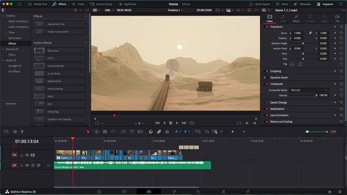Switch Inspector to the Audio tab
This screenshot has height=195, width=347.
[283, 19]
